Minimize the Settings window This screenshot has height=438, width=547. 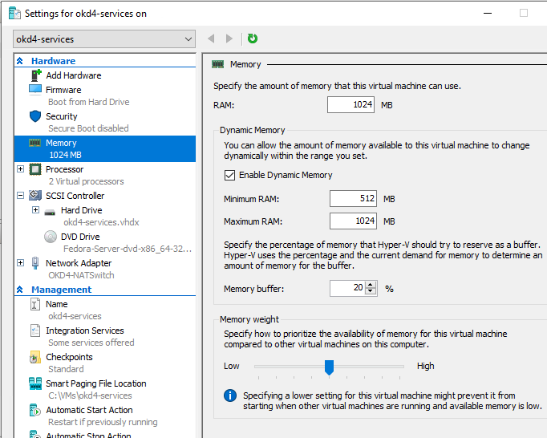coord(488,14)
